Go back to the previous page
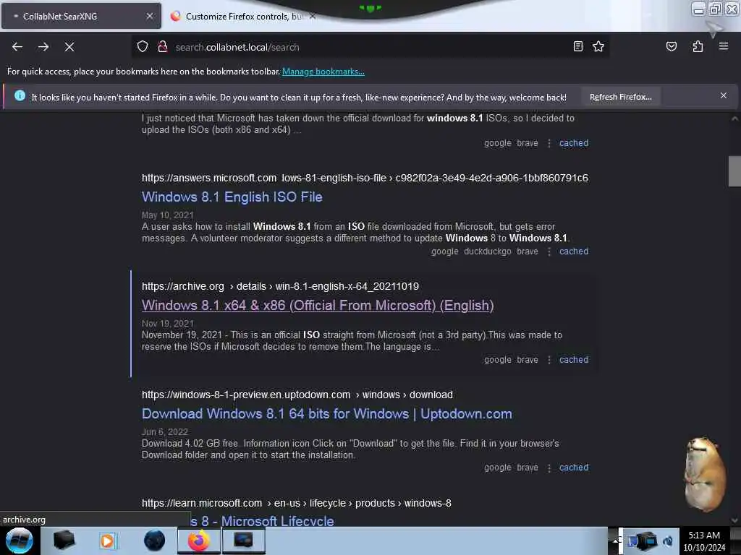The width and height of the screenshot is (741, 555). point(17,47)
